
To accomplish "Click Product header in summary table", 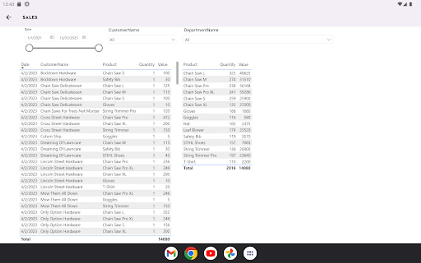I will pos(190,64).
